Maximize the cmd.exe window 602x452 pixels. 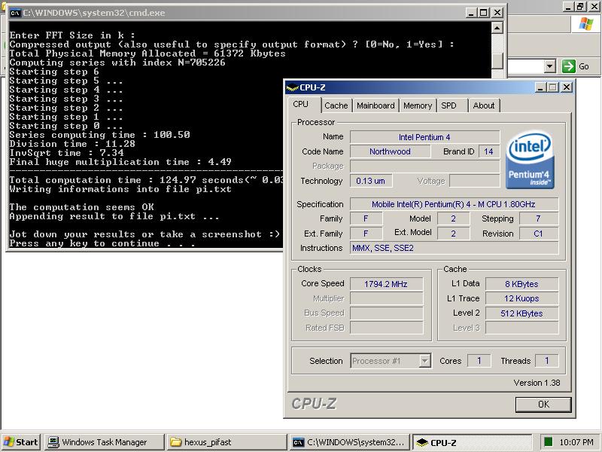(484, 13)
